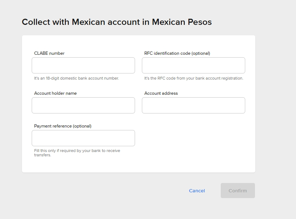
Task: Click the RFC bank registration hint text
Action: (194, 78)
